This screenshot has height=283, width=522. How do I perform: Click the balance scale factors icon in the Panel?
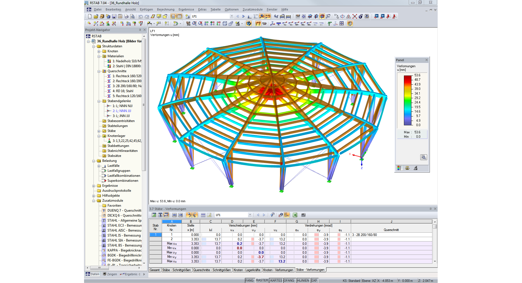coord(407,168)
